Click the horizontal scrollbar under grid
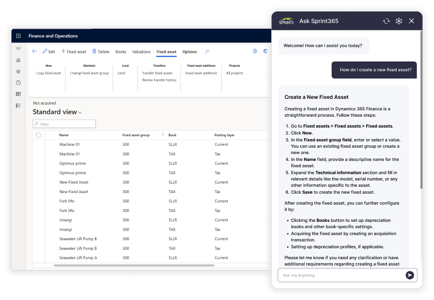 [x=134, y=266]
